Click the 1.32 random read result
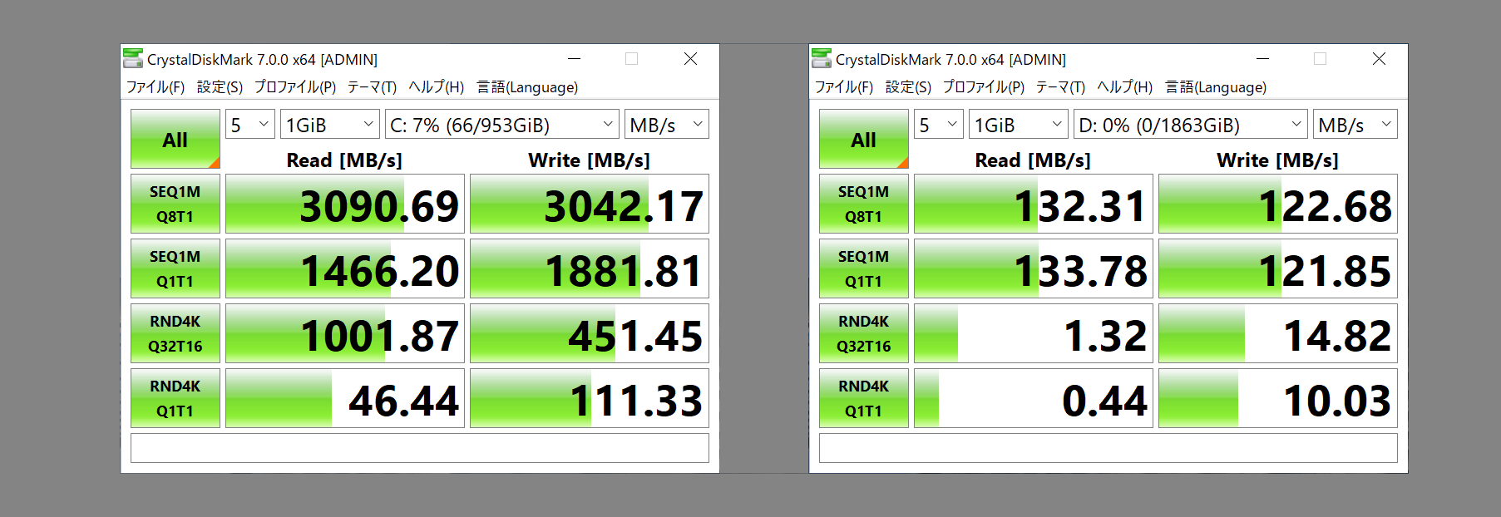Screen dimensions: 1501x517 [1034, 333]
